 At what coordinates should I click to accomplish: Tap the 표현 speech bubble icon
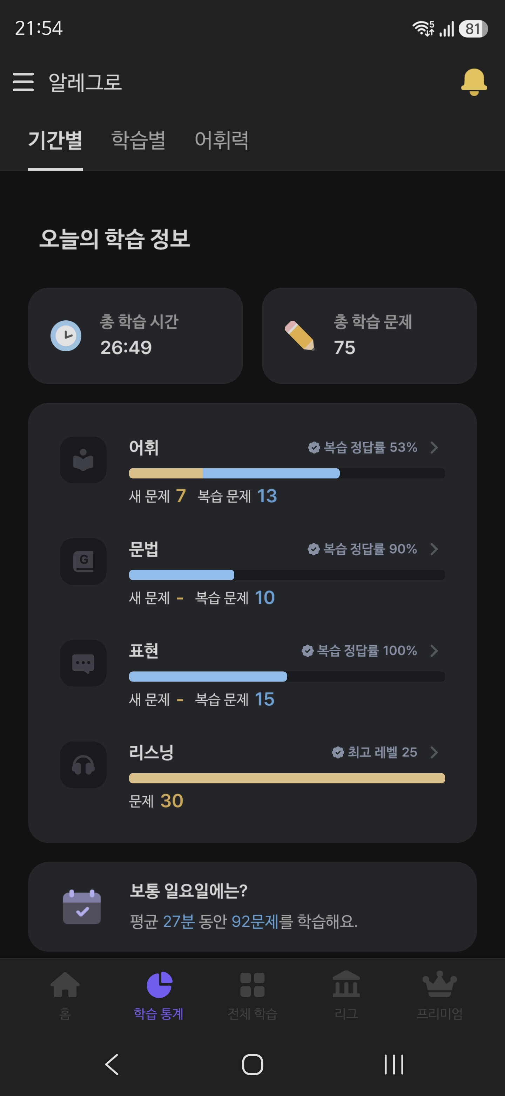pyautogui.click(x=83, y=663)
